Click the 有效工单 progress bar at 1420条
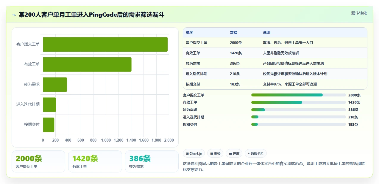 click(299, 102)
